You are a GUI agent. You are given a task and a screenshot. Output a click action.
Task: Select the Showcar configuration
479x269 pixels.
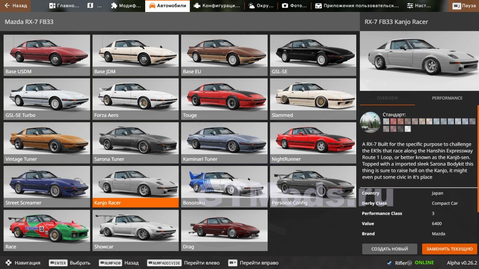(x=135, y=231)
